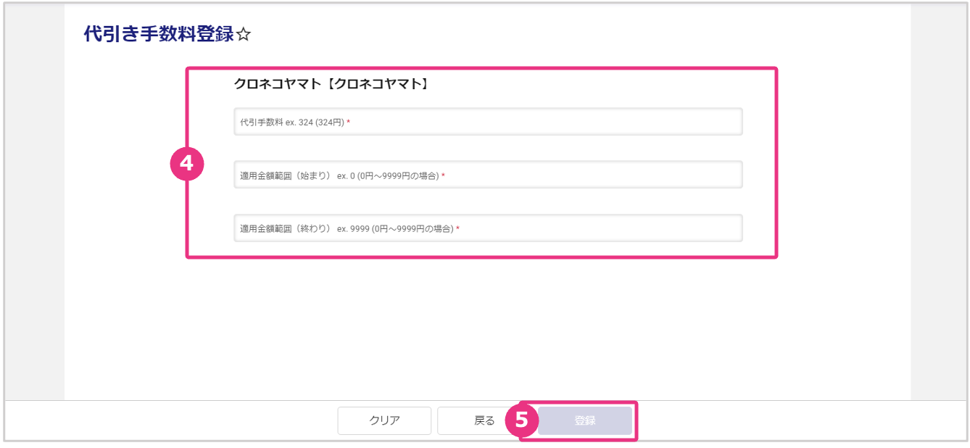Click the red asterisk in 代引手数料 field
970x448 pixels.
[x=348, y=123]
